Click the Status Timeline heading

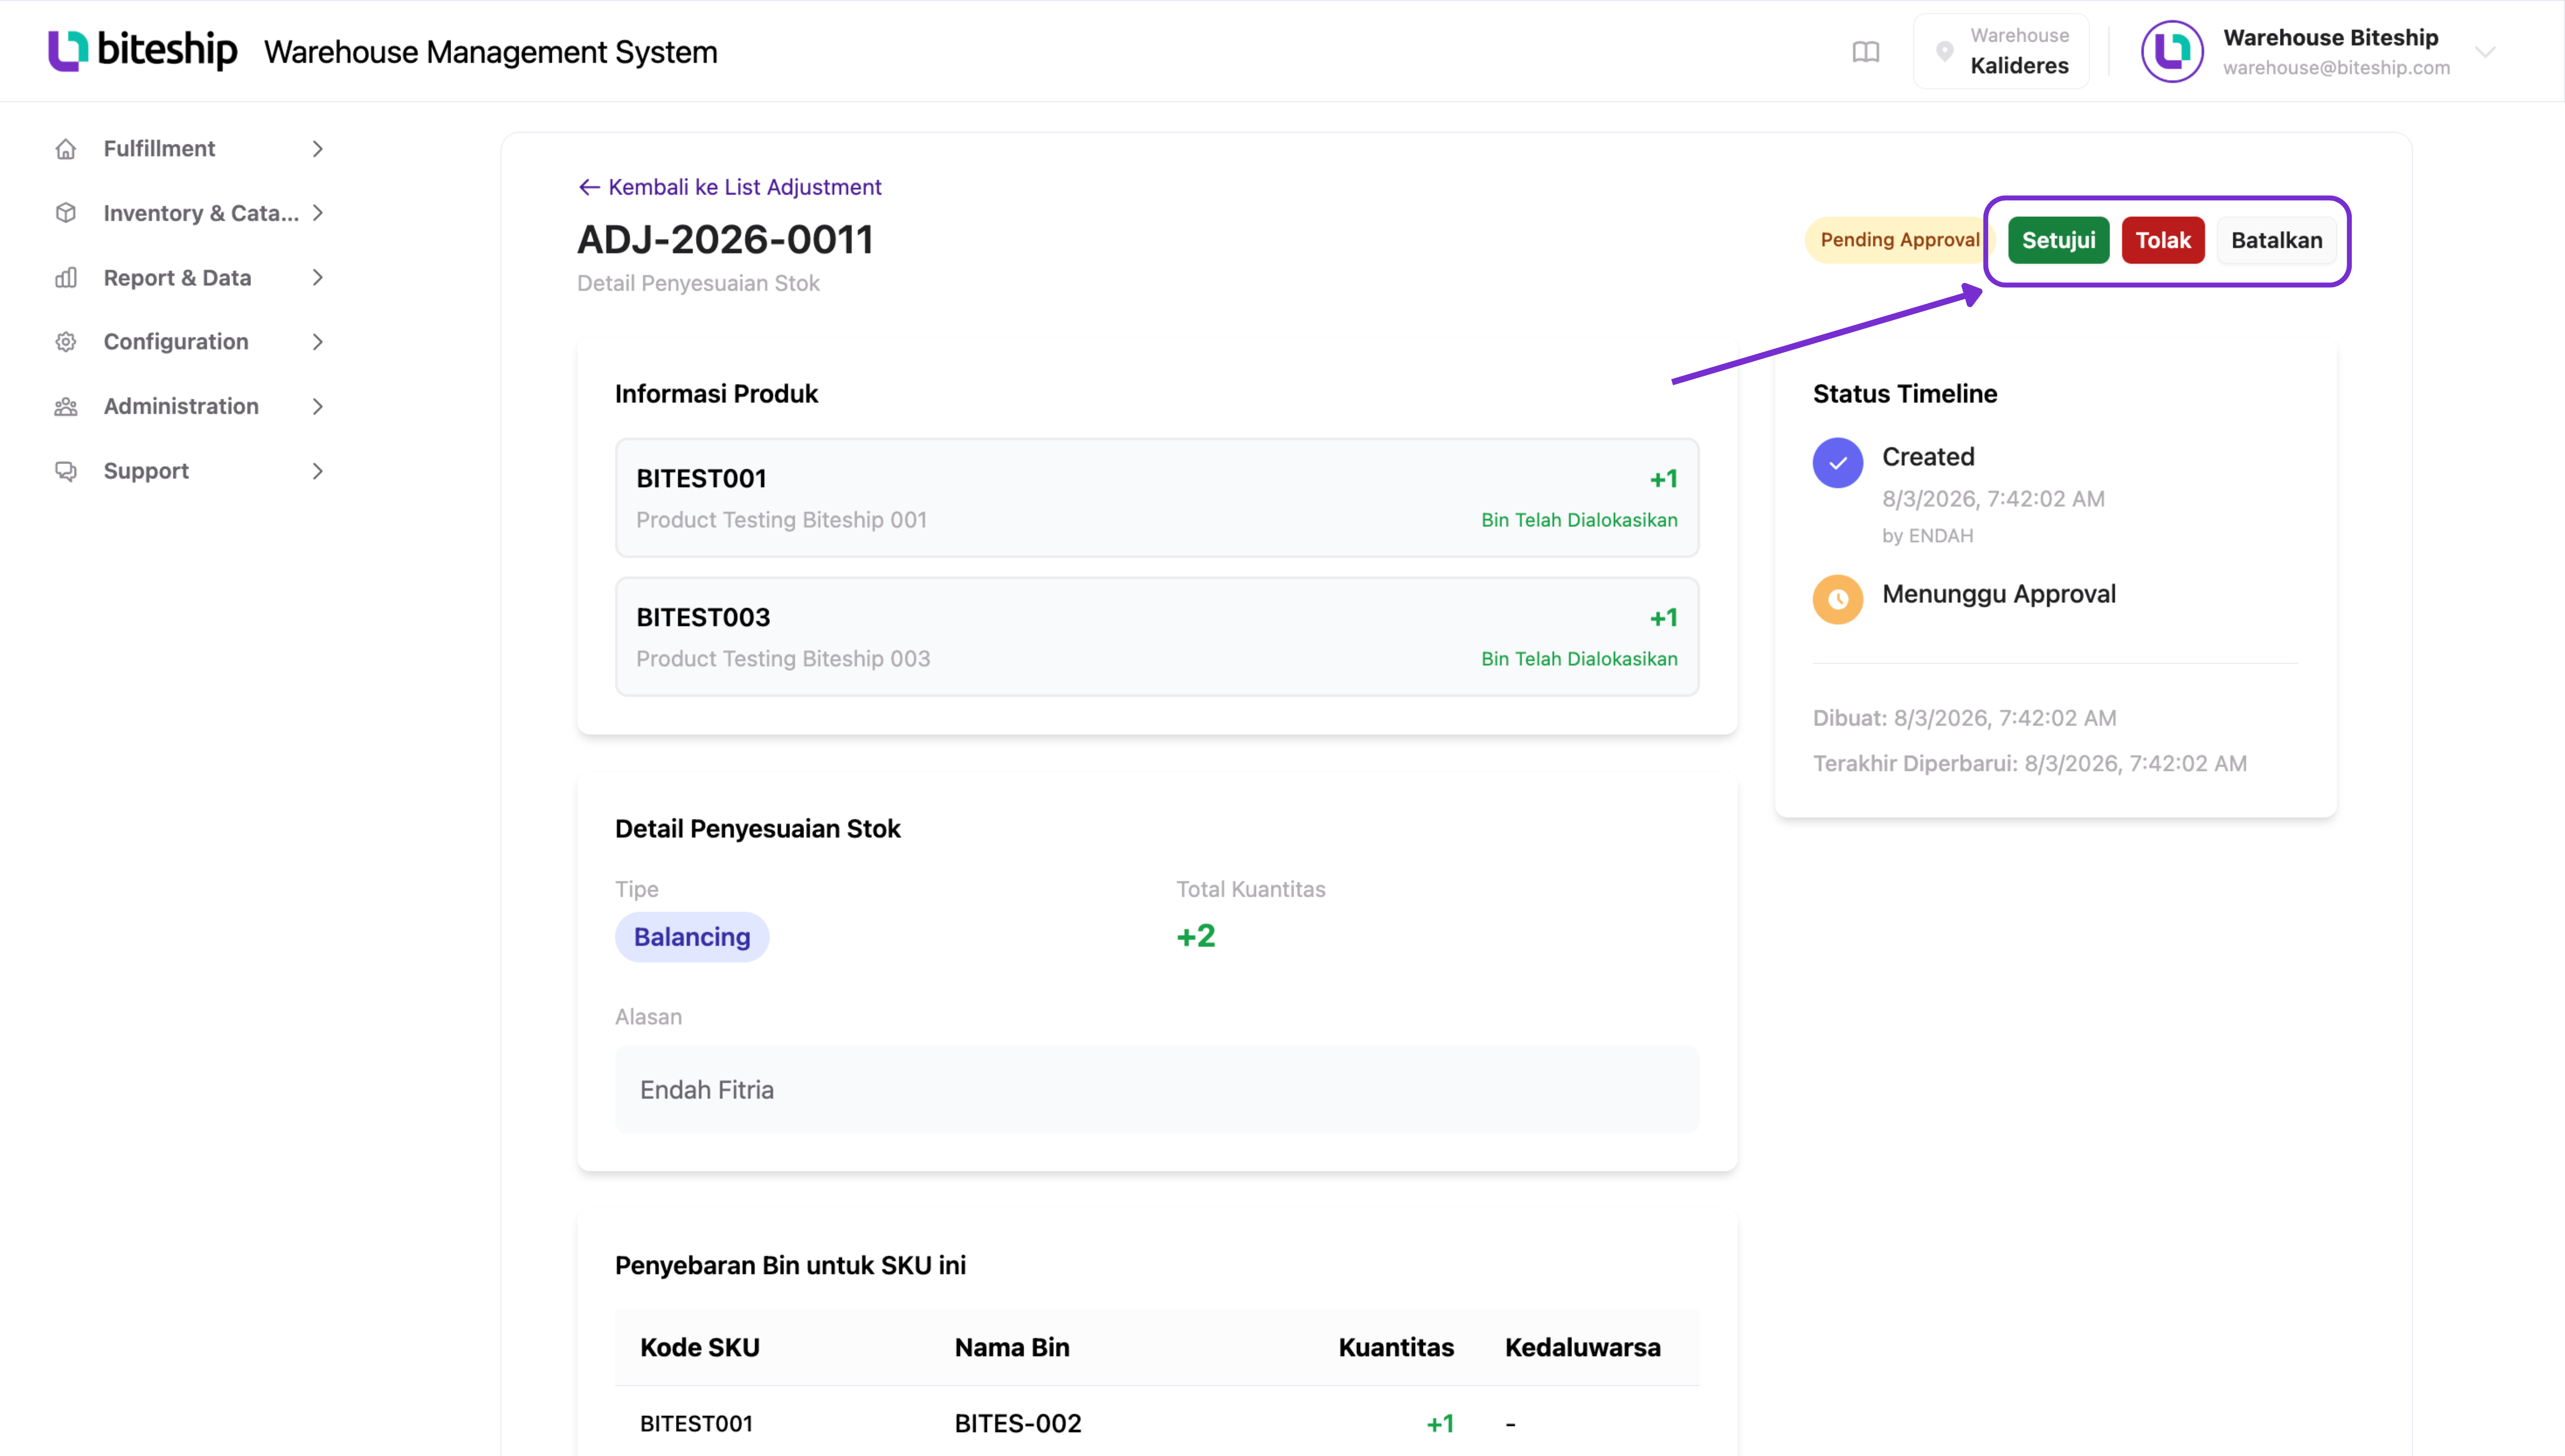[x=1905, y=394]
